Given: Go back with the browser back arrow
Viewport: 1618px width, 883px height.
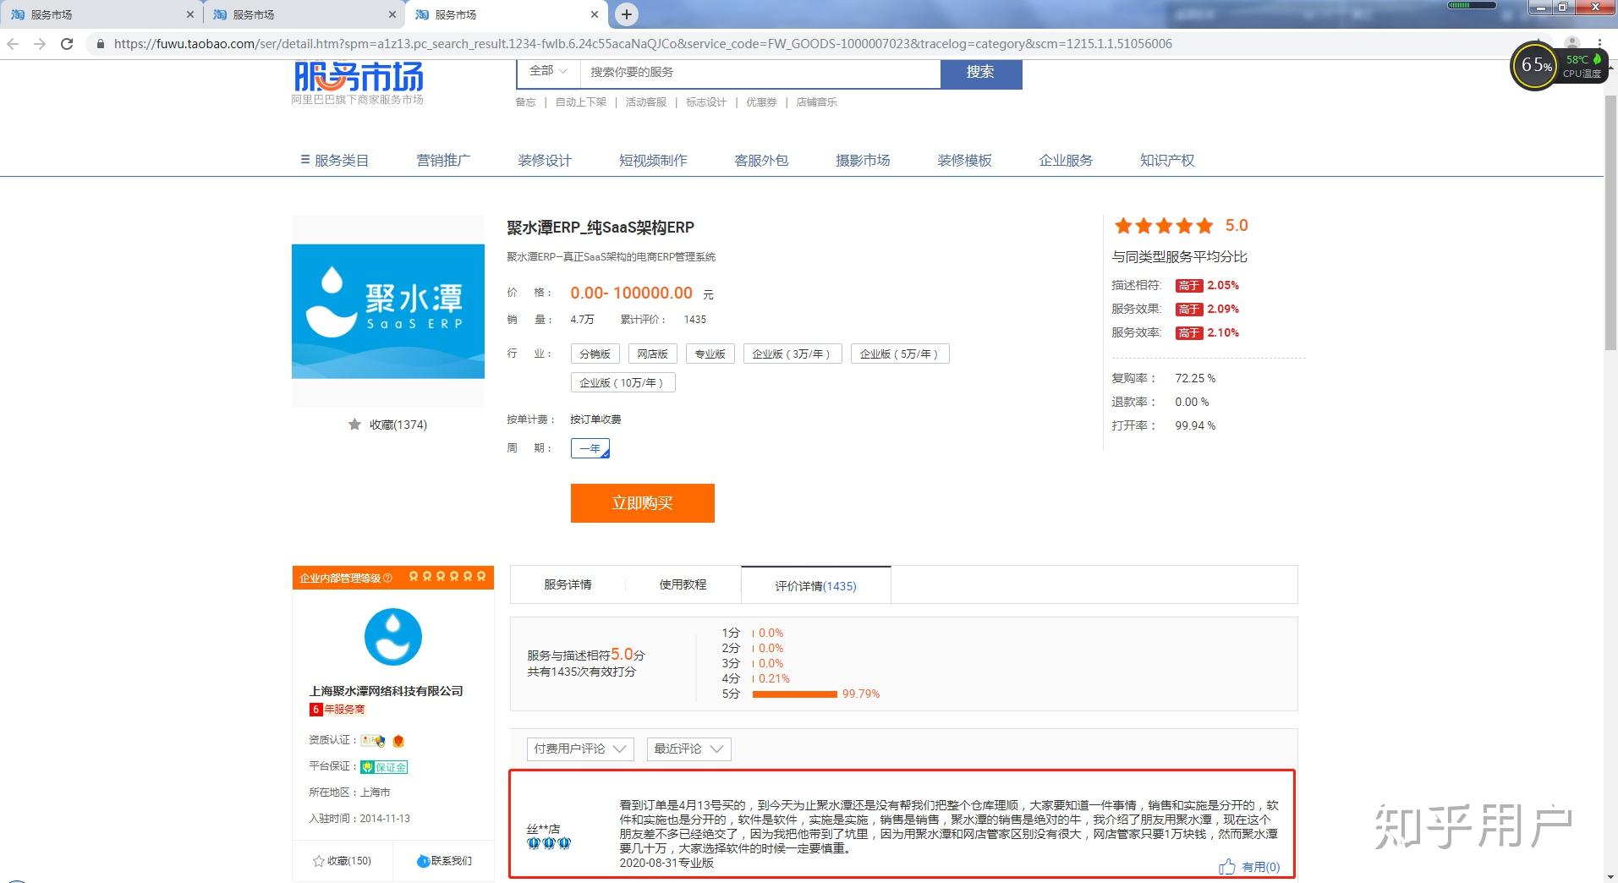Looking at the screenshot, I should coord(13,44).
